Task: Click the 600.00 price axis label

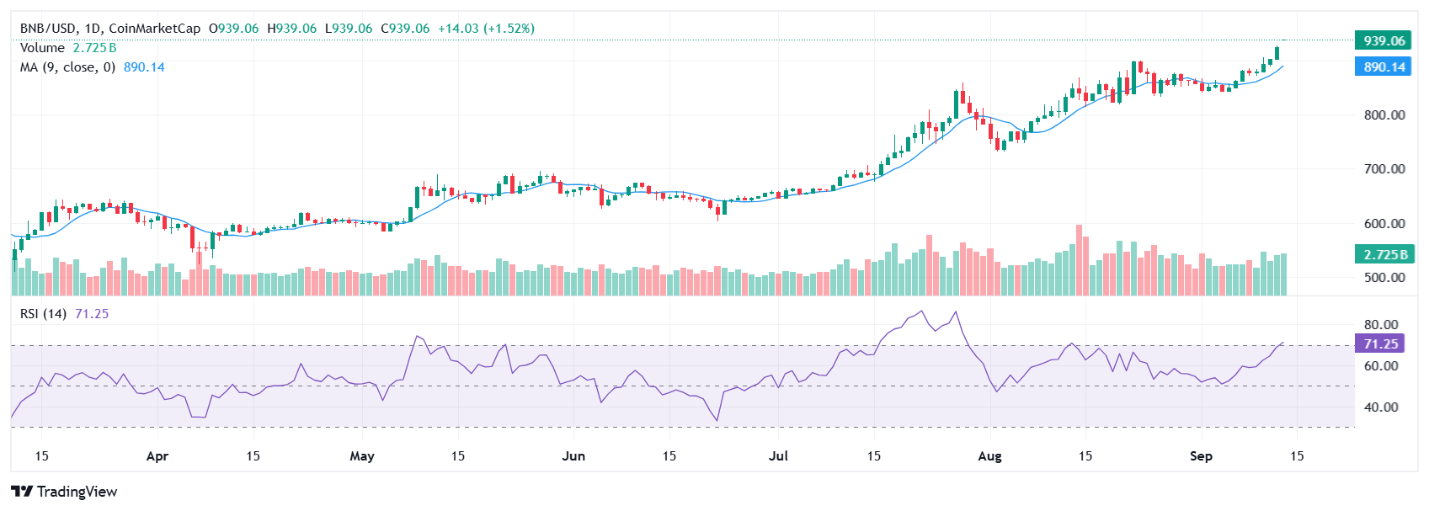Action: pos(1384,224)
